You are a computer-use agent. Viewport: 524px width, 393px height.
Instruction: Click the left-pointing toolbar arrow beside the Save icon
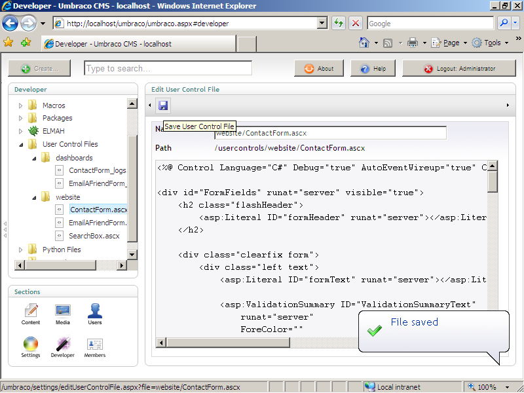point(150,105)
